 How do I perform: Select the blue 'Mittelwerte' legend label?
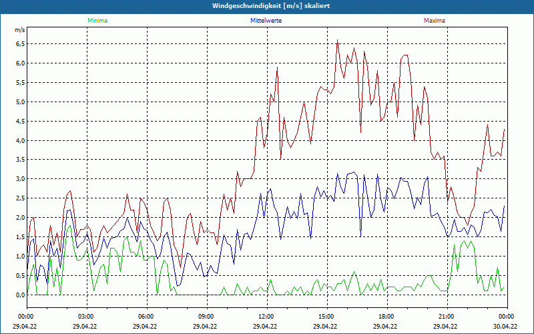(266, 21)
